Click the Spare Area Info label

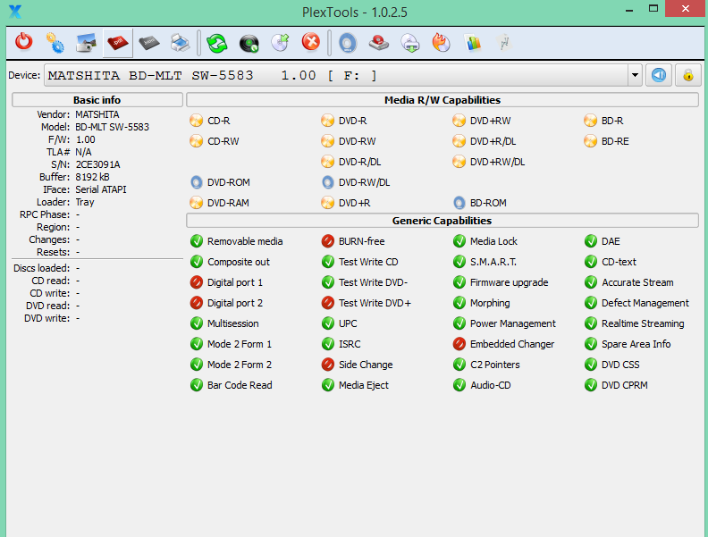636,344
